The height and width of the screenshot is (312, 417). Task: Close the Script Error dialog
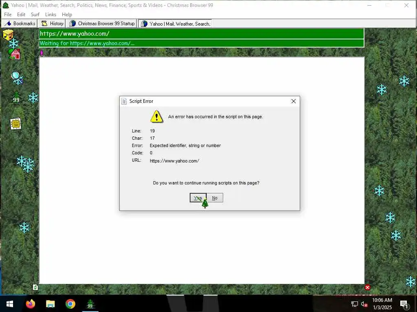tap(293, 101)
